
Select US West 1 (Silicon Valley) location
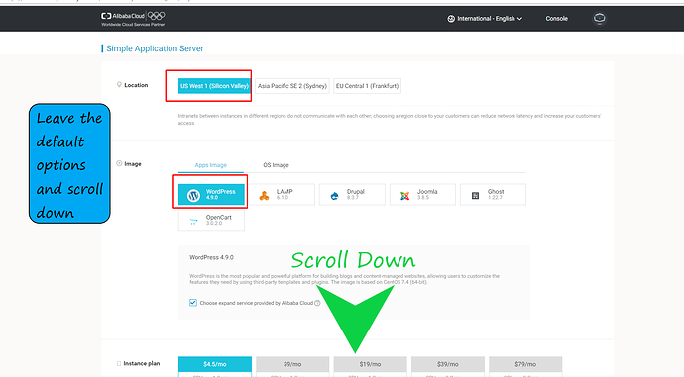tap(214, 86)
